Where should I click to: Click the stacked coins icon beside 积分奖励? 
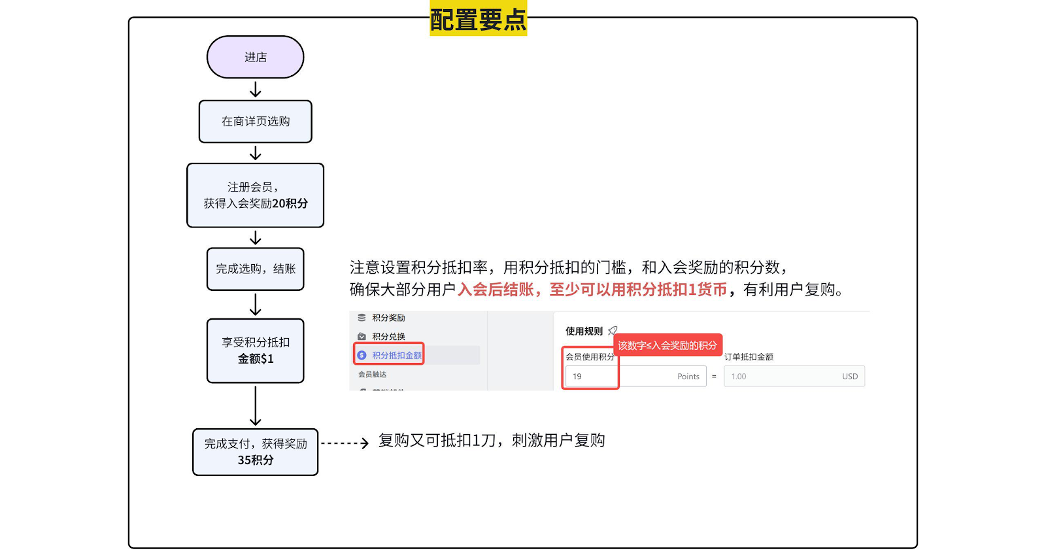362,318
